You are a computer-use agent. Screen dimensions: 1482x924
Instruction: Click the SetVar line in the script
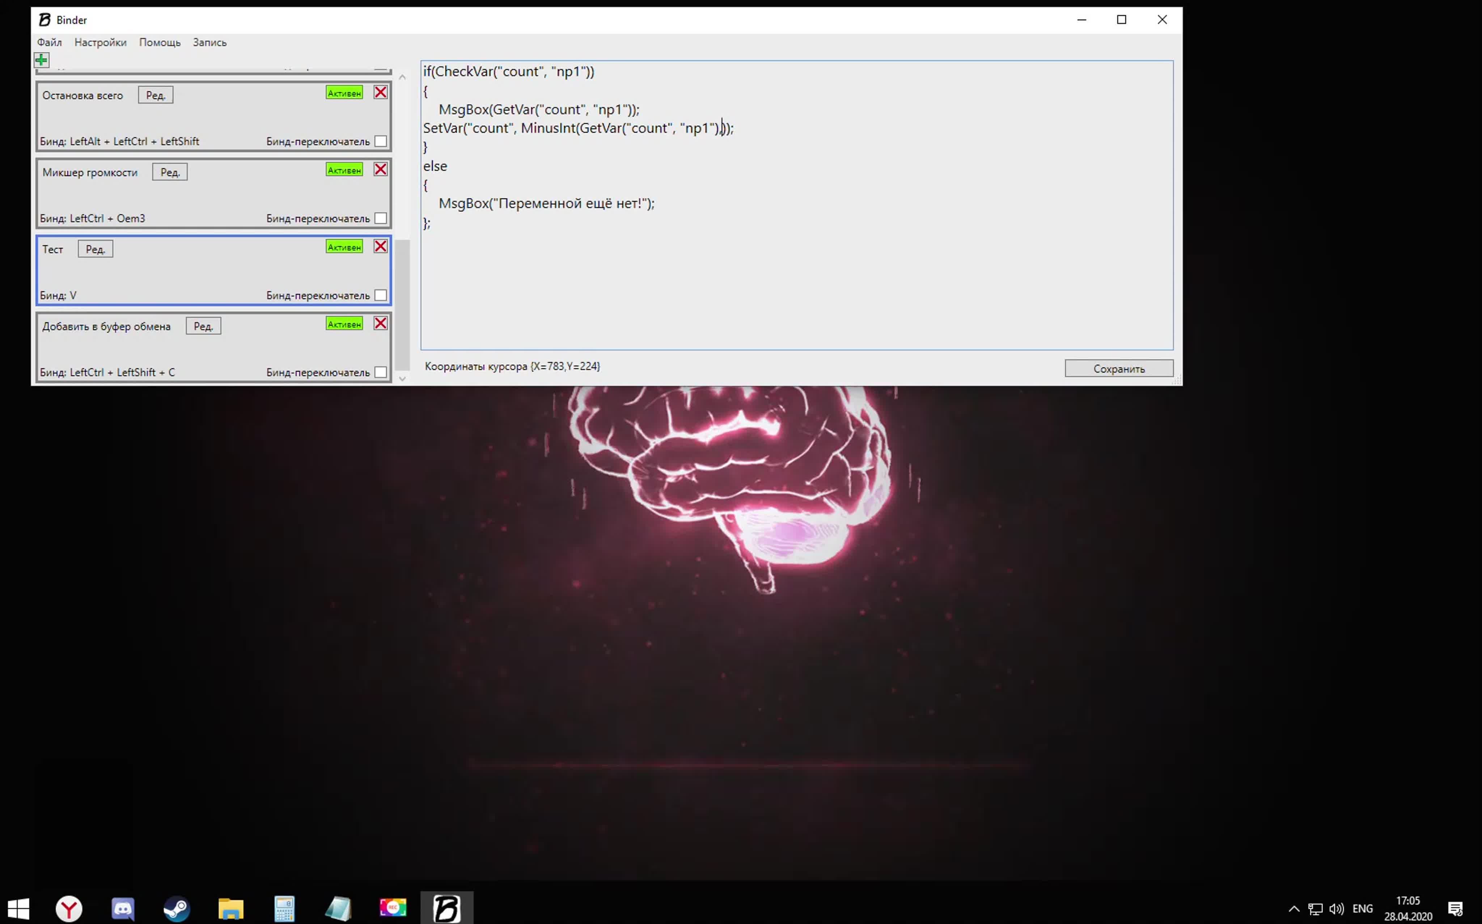coord(578,128)
